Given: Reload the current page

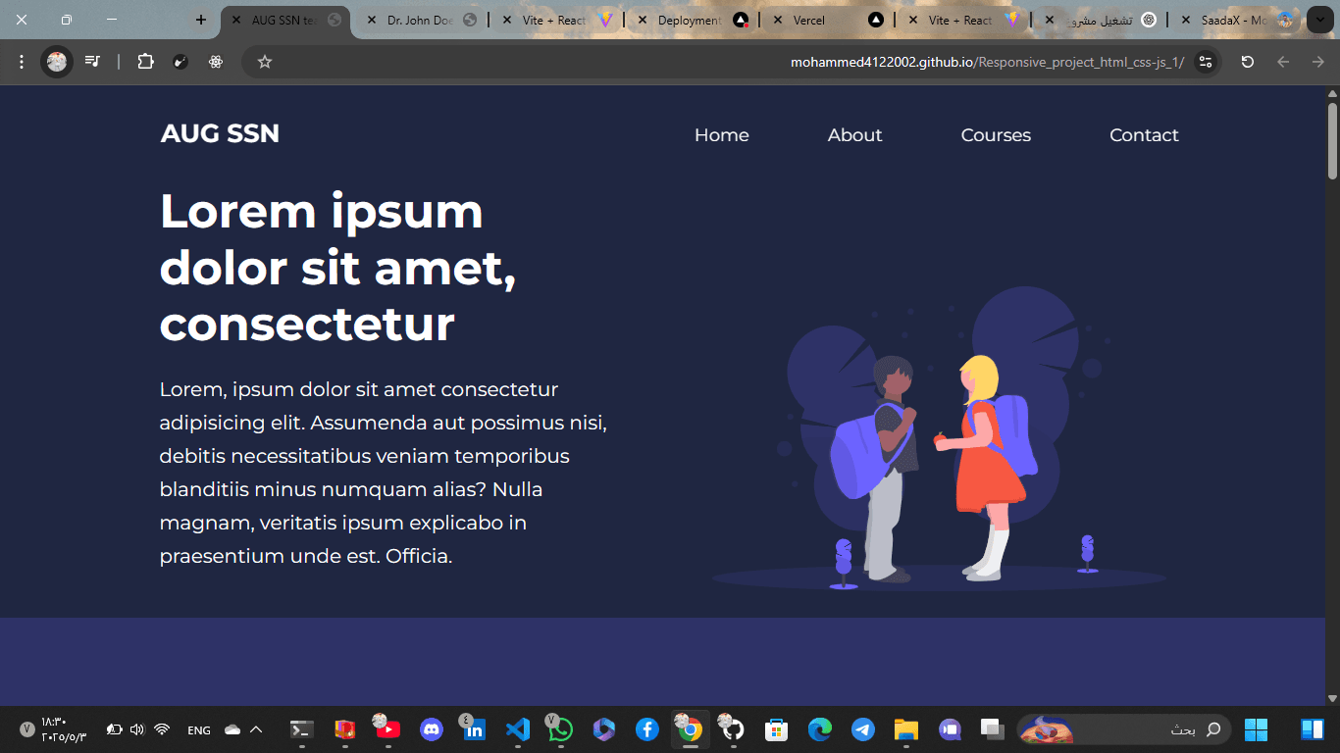Looking at the screenshot, I should click(1247, 61).
